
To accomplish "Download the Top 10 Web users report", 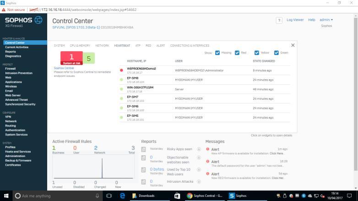I will [x=199, y=169].
